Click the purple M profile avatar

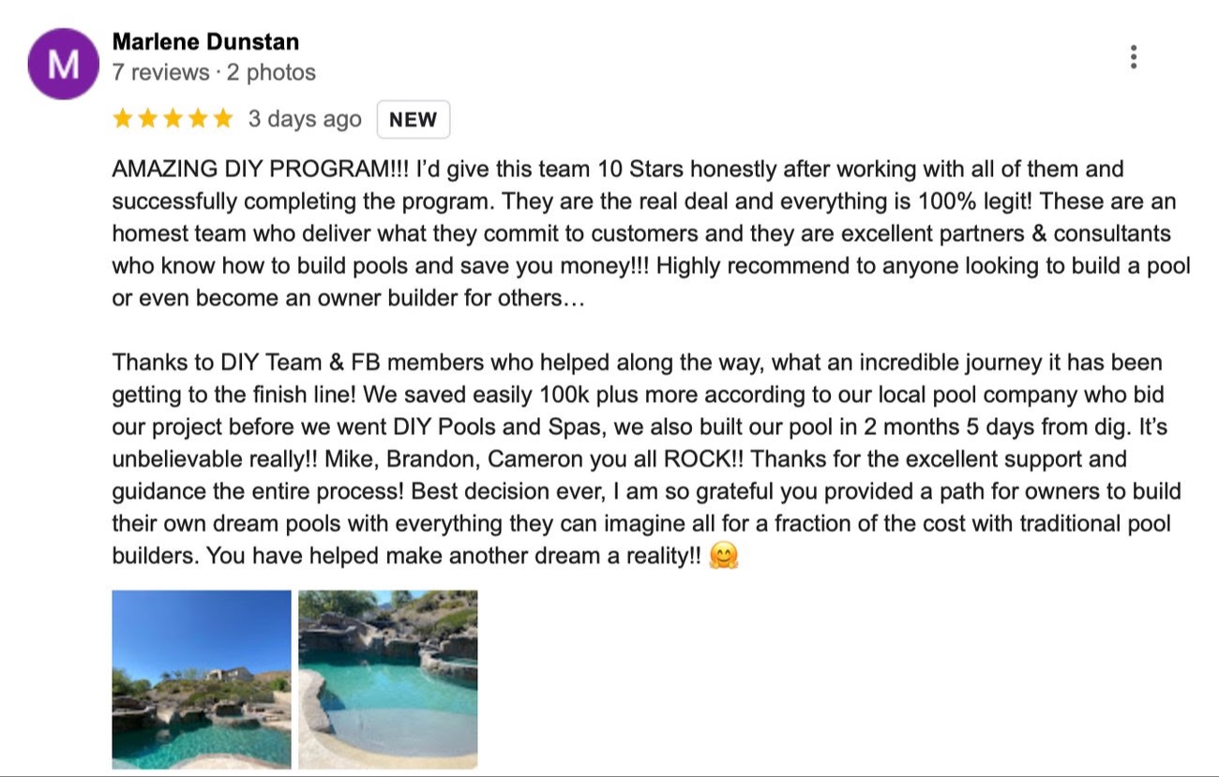tap(63, 64)
